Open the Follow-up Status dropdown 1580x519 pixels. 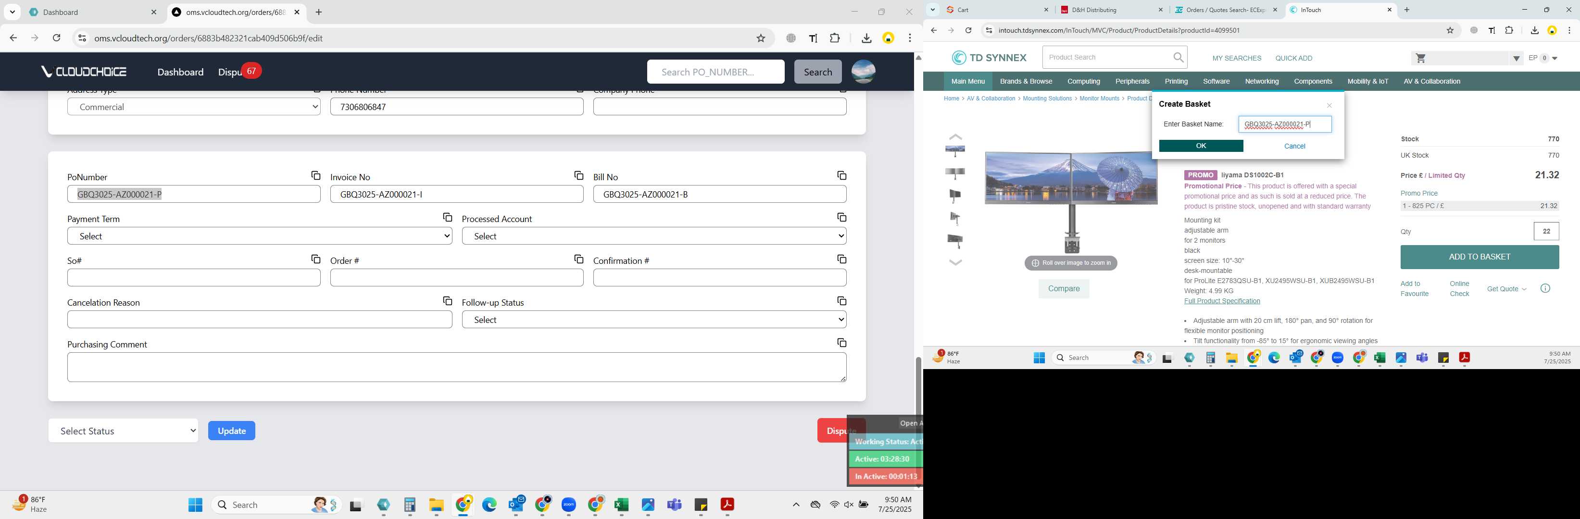654,319
